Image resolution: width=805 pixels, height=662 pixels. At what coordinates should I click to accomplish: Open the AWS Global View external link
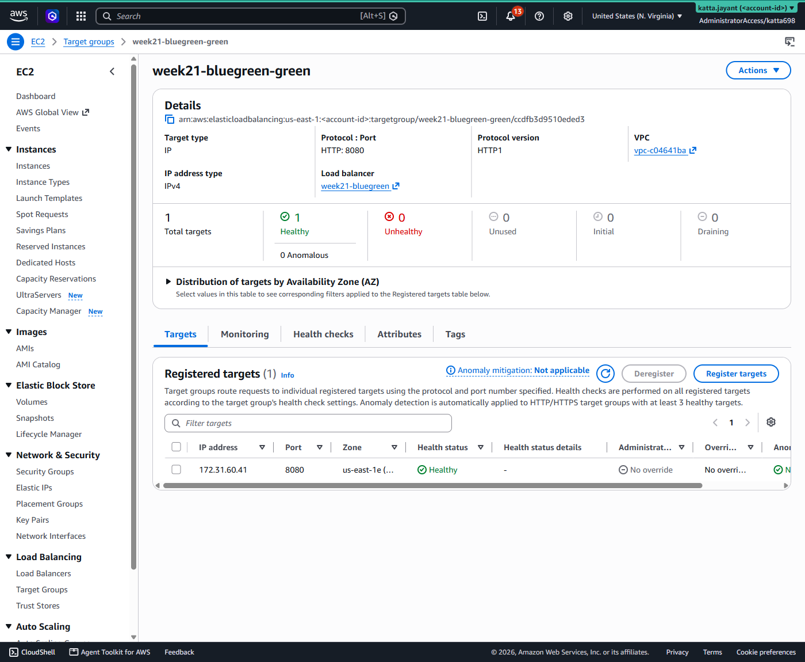click(x=52, y=112)
